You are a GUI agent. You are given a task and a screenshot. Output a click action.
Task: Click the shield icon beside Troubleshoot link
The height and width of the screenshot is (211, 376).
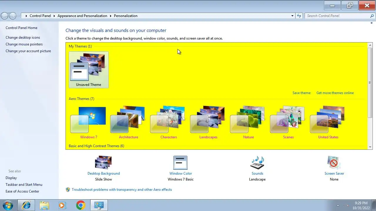68,190
